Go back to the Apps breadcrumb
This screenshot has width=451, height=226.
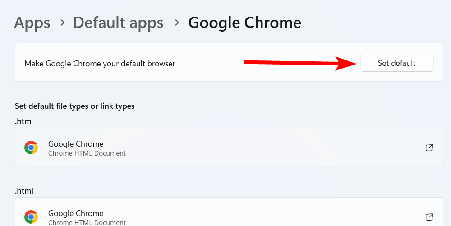pos(32,23)
